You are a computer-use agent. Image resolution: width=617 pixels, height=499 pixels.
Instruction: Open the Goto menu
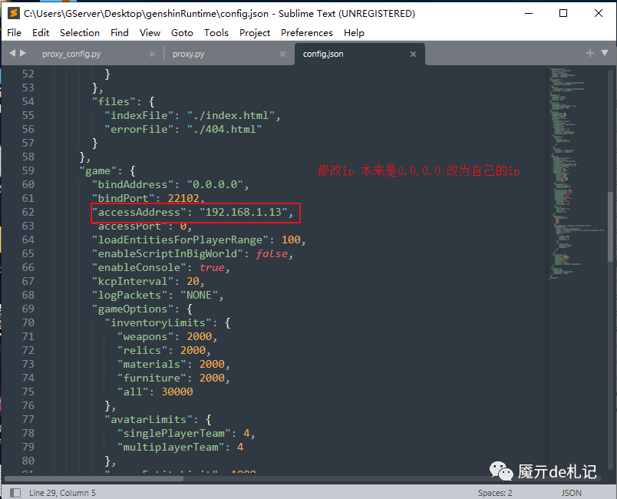[x=182, y=33]
